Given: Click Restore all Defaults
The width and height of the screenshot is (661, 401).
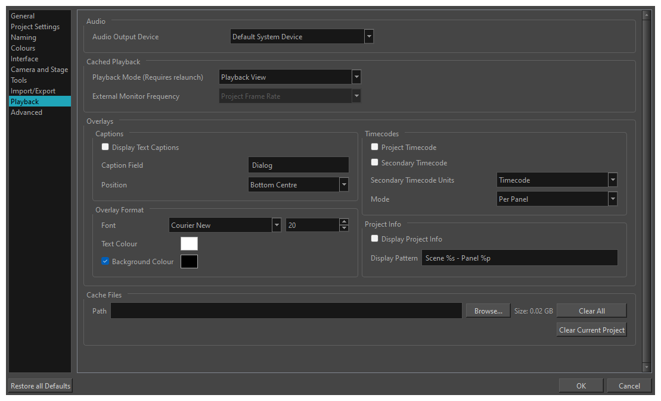Looking at the screenshot, I should tap(39, 386).
